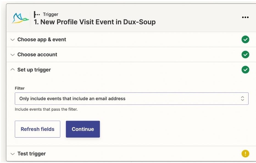
Task: Open the Test trigger section label
Action: click(32, 154)
